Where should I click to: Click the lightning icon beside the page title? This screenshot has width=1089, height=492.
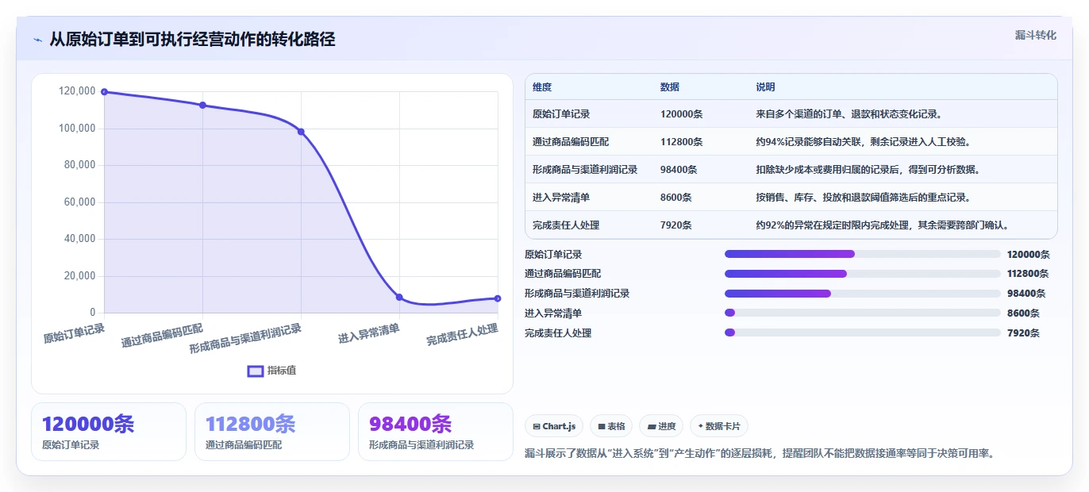coord(37,40)
